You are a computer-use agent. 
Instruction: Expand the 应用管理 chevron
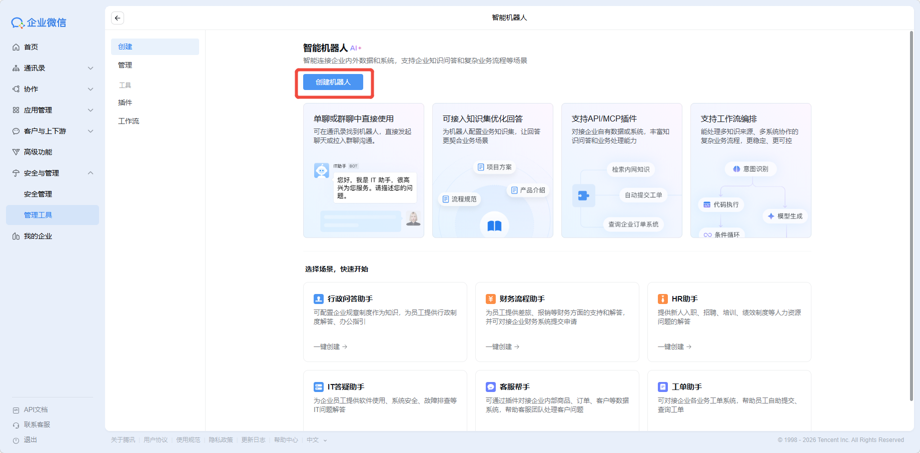coord(91,110)
